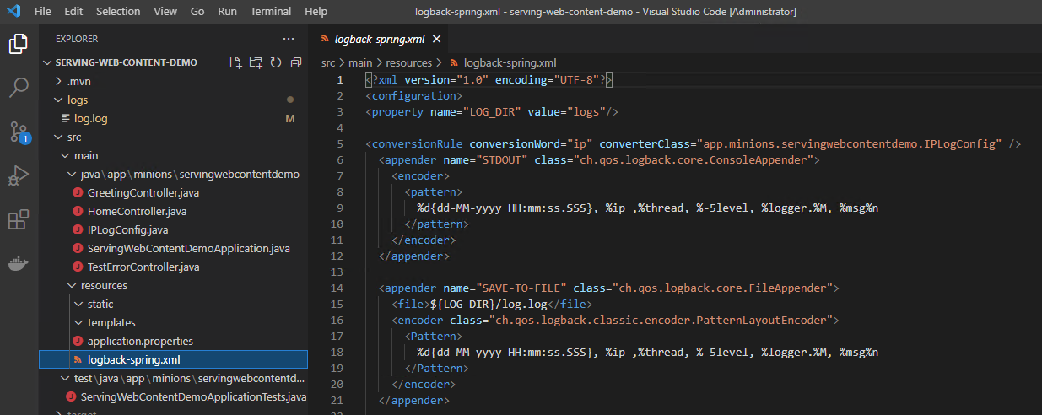Open the Explorer view in activity bar
Image resolution: width=1042 pixels, height=415 pixels.
(x=19, y=43)
